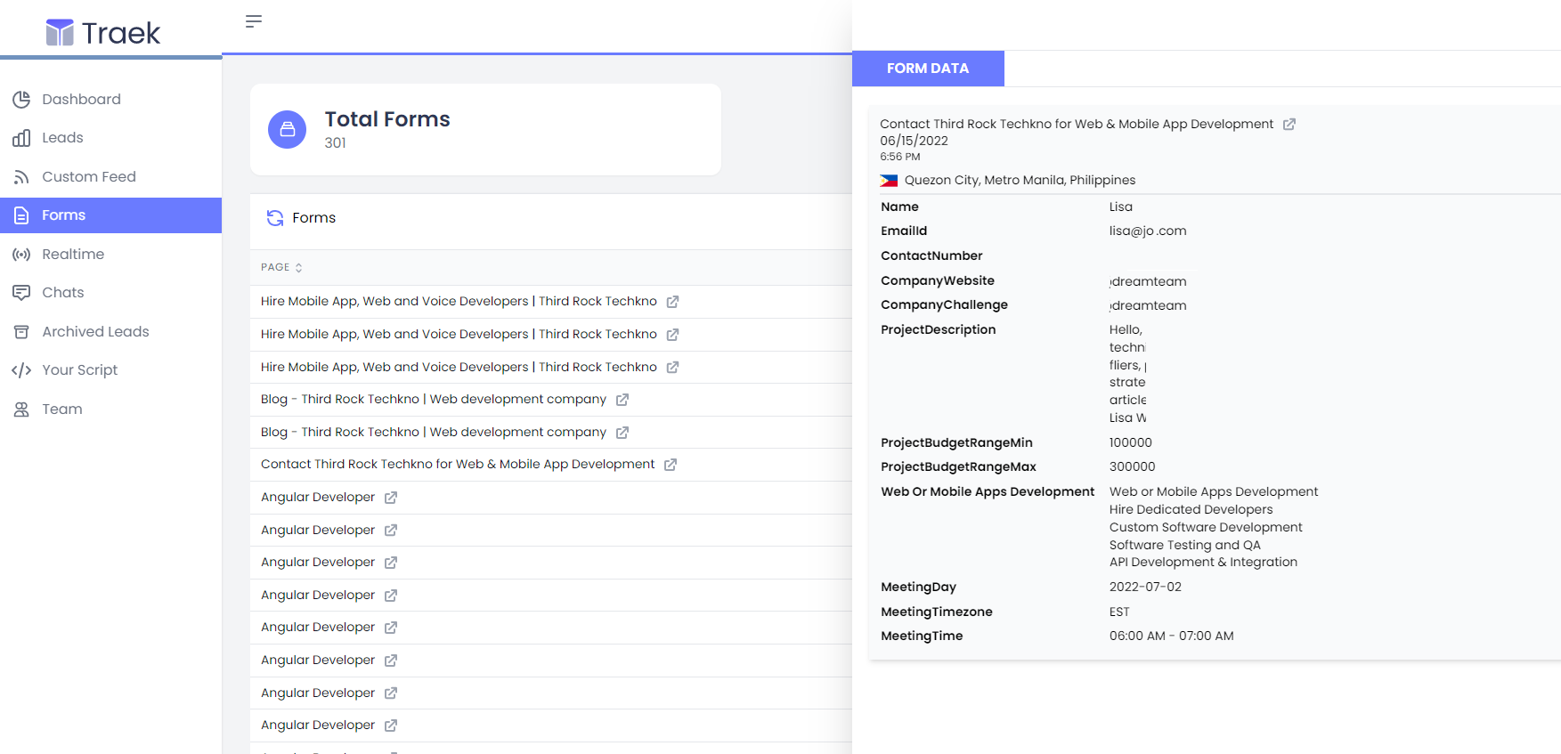
Task: Select the FORM DATA tab
Action: tap(928, 69)
